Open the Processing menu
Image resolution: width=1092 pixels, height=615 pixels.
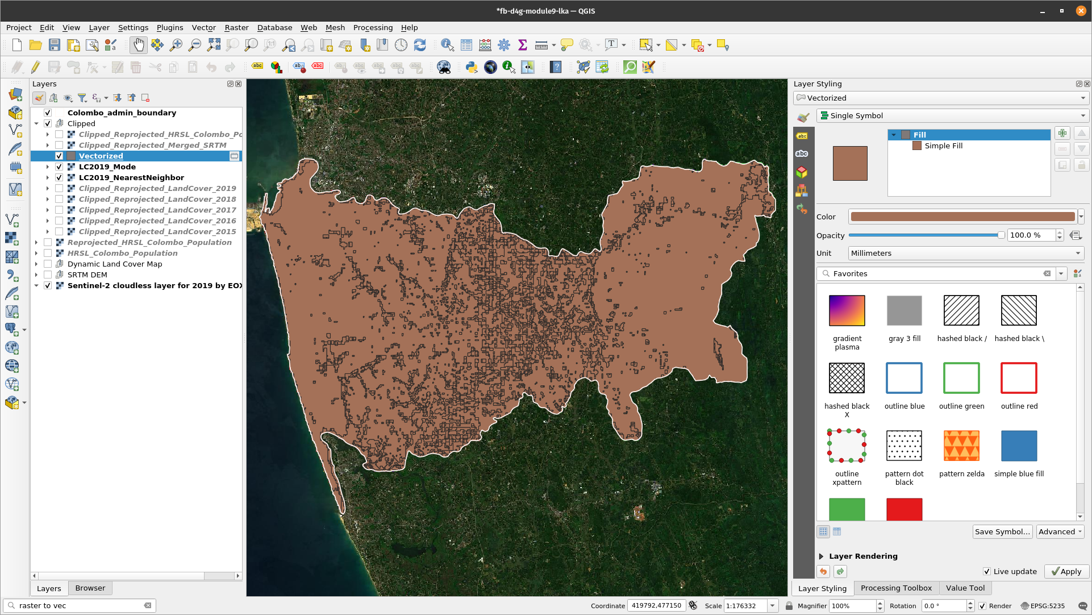pos(373,28)
